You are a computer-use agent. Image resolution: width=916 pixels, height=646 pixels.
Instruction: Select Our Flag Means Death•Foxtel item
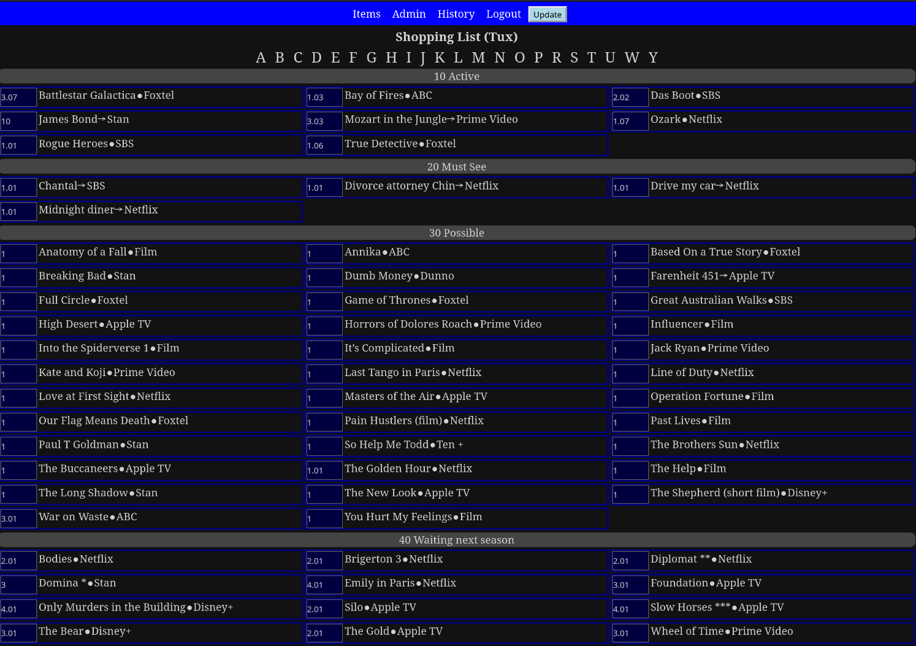113,421
